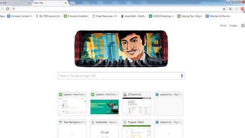Close the first New Tab
The image size is (245, 138).
(x=29, y=3)
